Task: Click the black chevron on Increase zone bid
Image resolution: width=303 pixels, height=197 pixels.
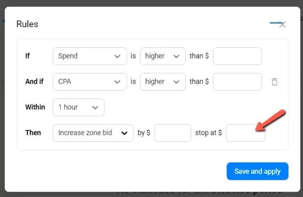Action: [124, 133]
